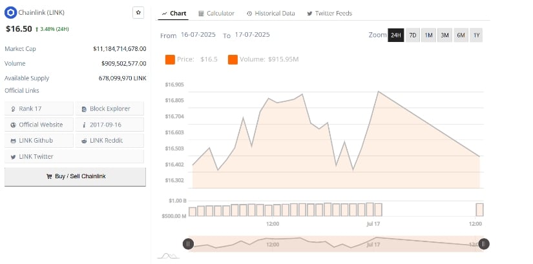533x264 pixels.
Task: Click Buy / Sell Chainlink button
Action: (75, 177)
